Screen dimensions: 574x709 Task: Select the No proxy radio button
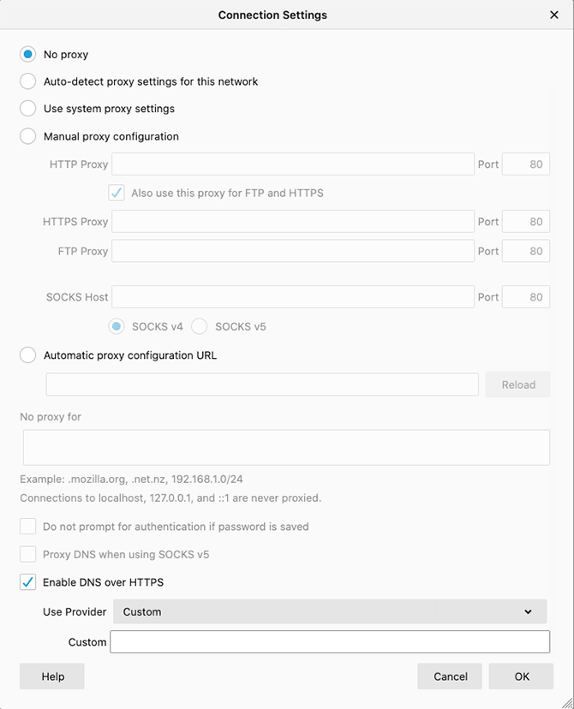click(27, 54)
